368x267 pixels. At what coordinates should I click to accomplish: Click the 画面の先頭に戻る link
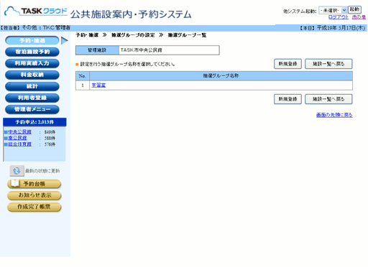coord(334,115)
